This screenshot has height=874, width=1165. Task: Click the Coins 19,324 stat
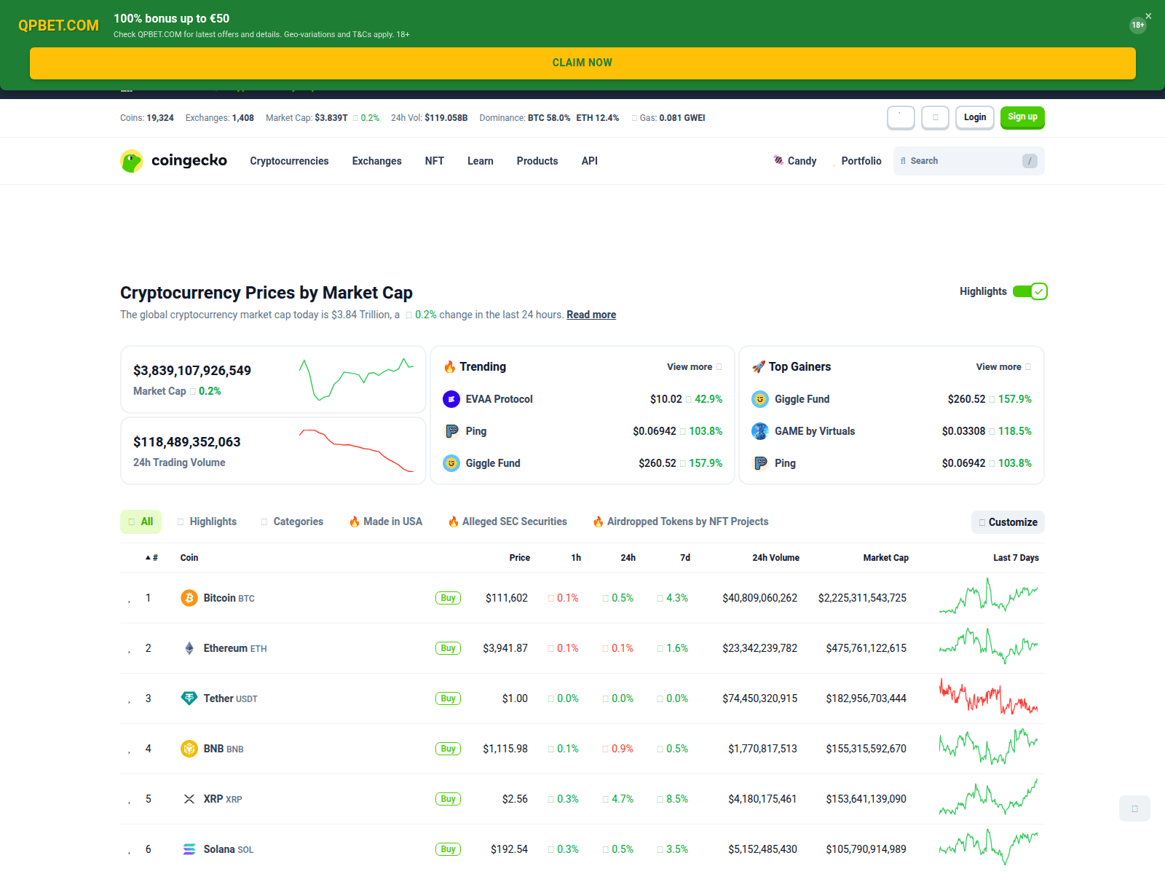point(147,118)
